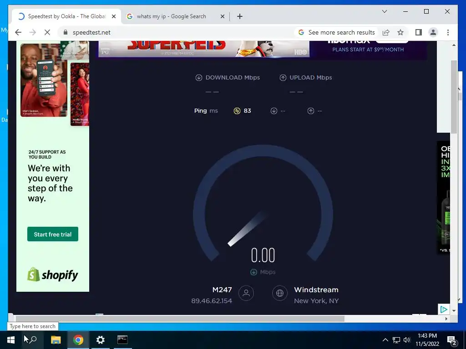
Task: Click the network tray icon
Action: coord(396,340)
